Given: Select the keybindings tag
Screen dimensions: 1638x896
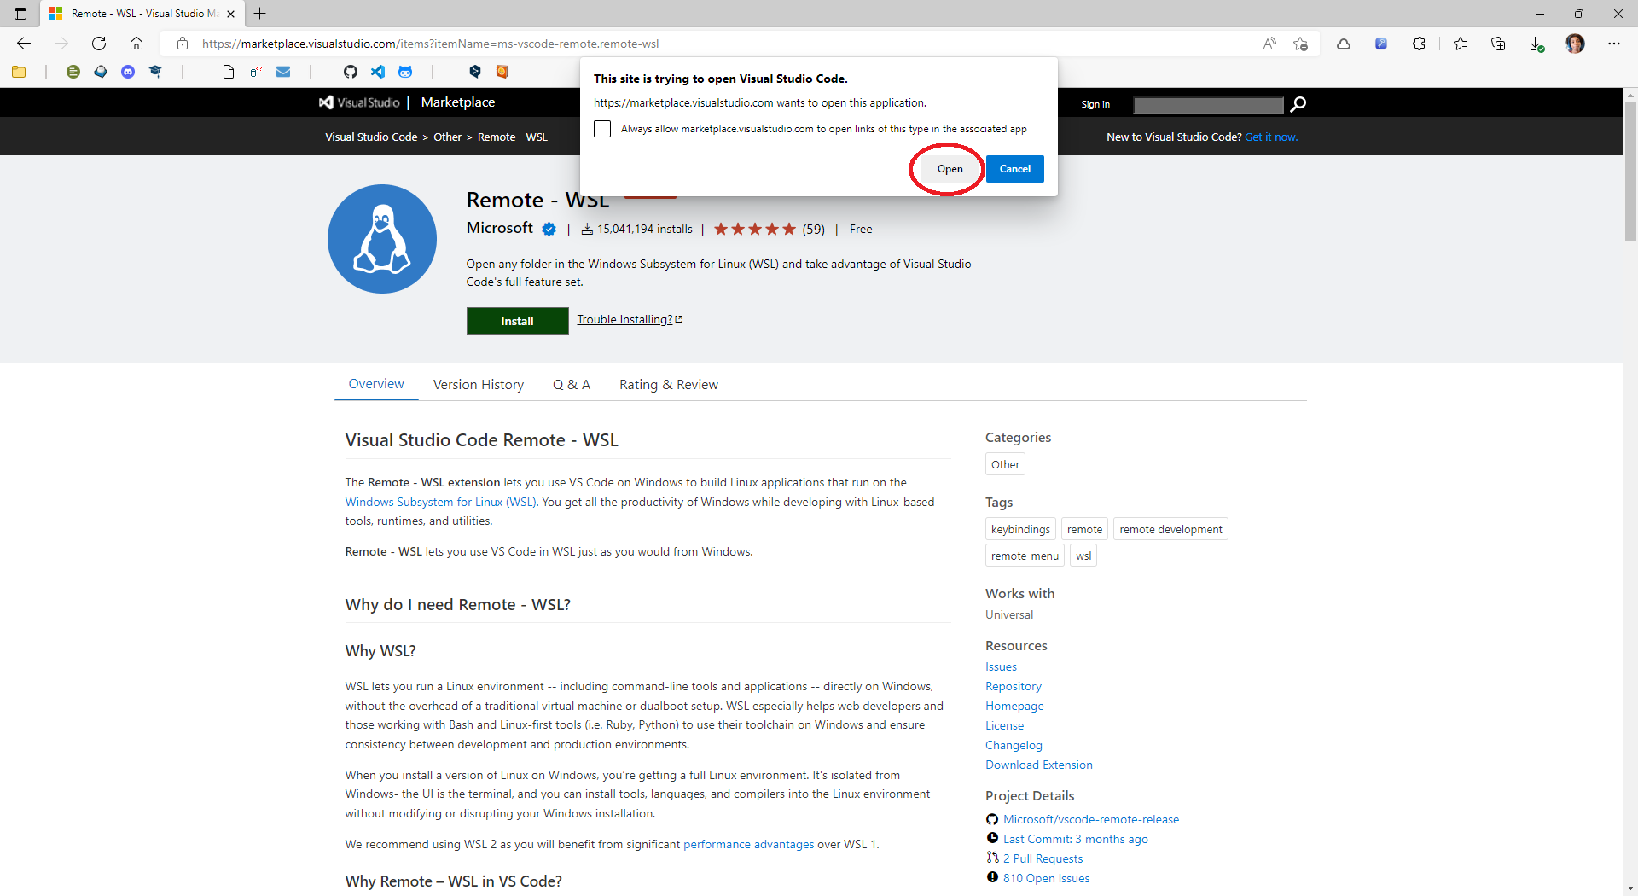Looking at the screenshot, I should (x=1020, y=529).
